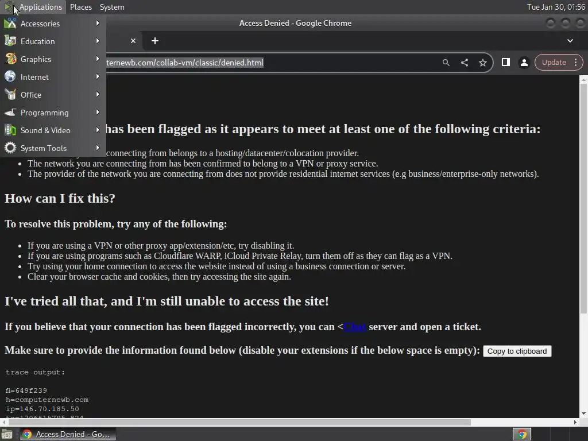
Task: Click the horizontal scrollbar thumb
Action: [239, 422]
